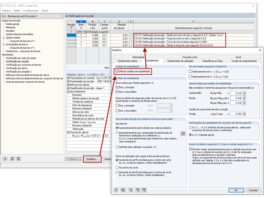This screenshot has width=264, height=198.
Task: Uncheck Eixo z secundário under Encurvadura por flexão
Action: (117, 92)
